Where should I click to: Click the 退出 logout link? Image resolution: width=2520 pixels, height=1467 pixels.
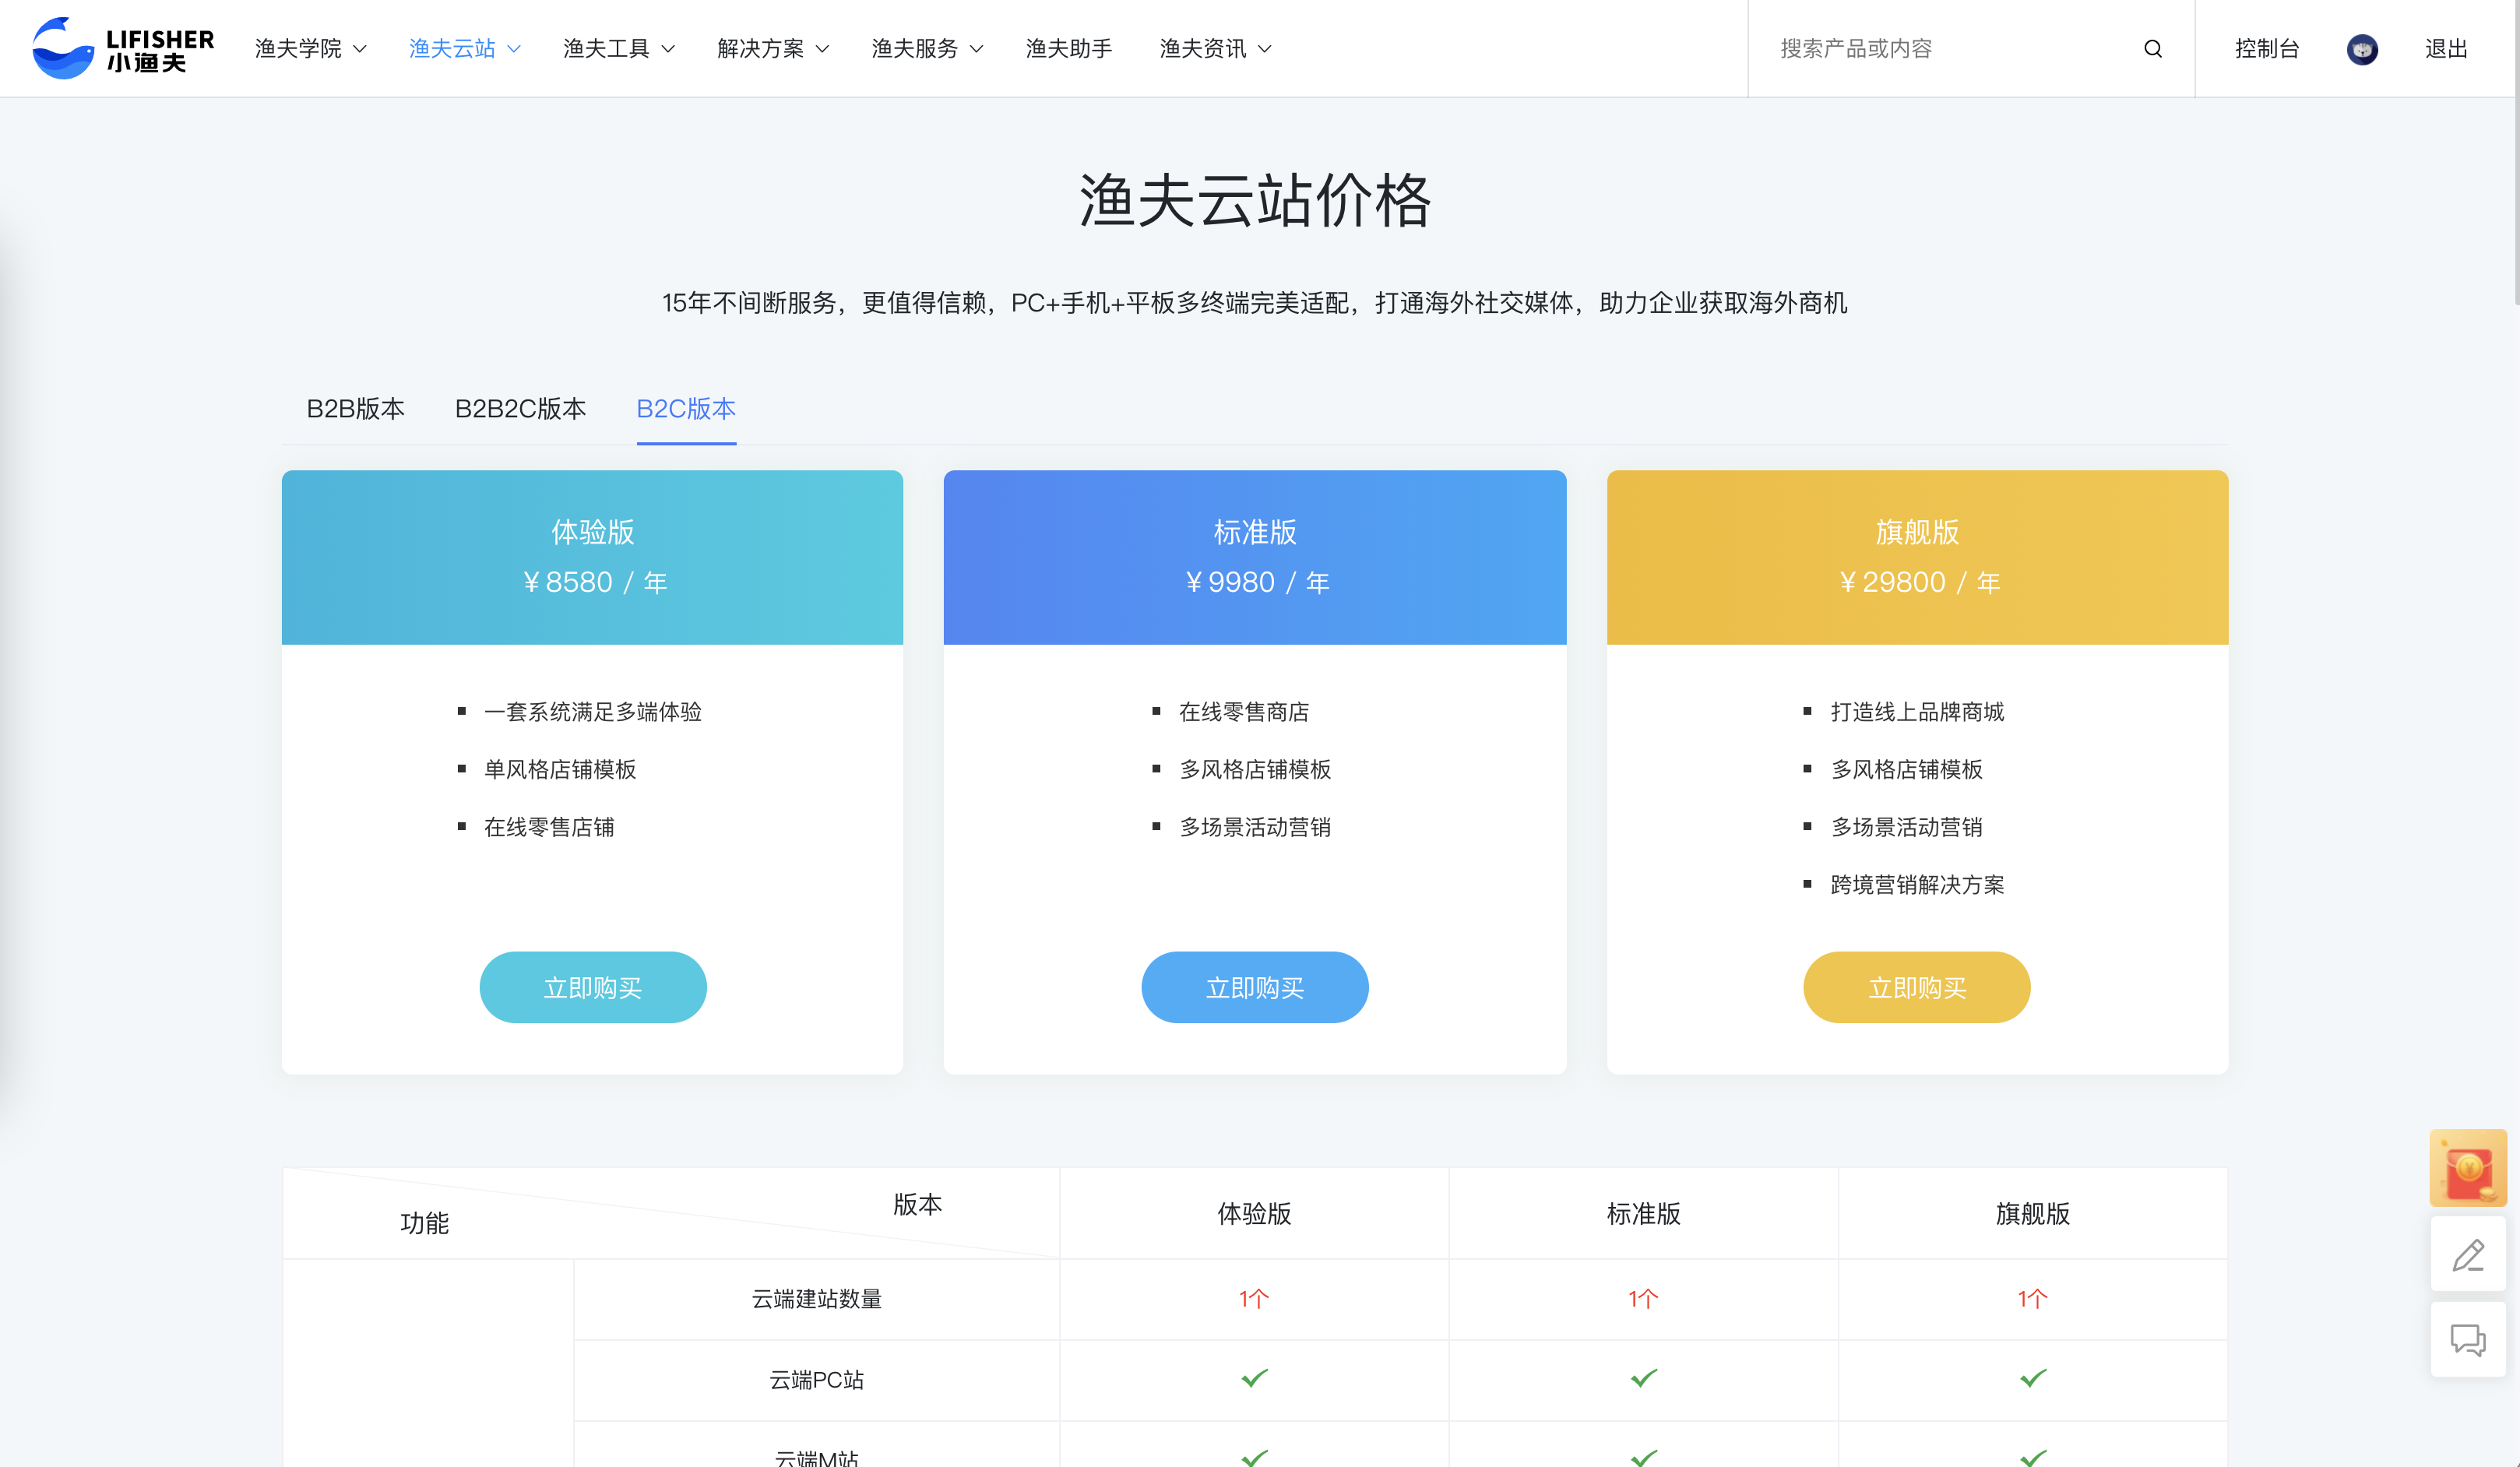pyautogui.click(x=2446, y=48)
